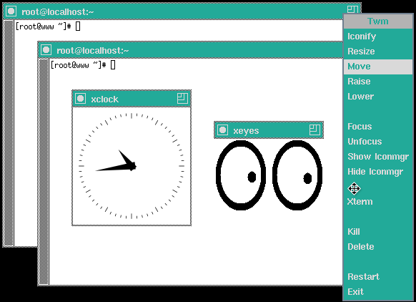The height and width of the screenshot is (302, 416).
Task: Click the iconify button on xclock titlebar
Action: coord(80,99)
